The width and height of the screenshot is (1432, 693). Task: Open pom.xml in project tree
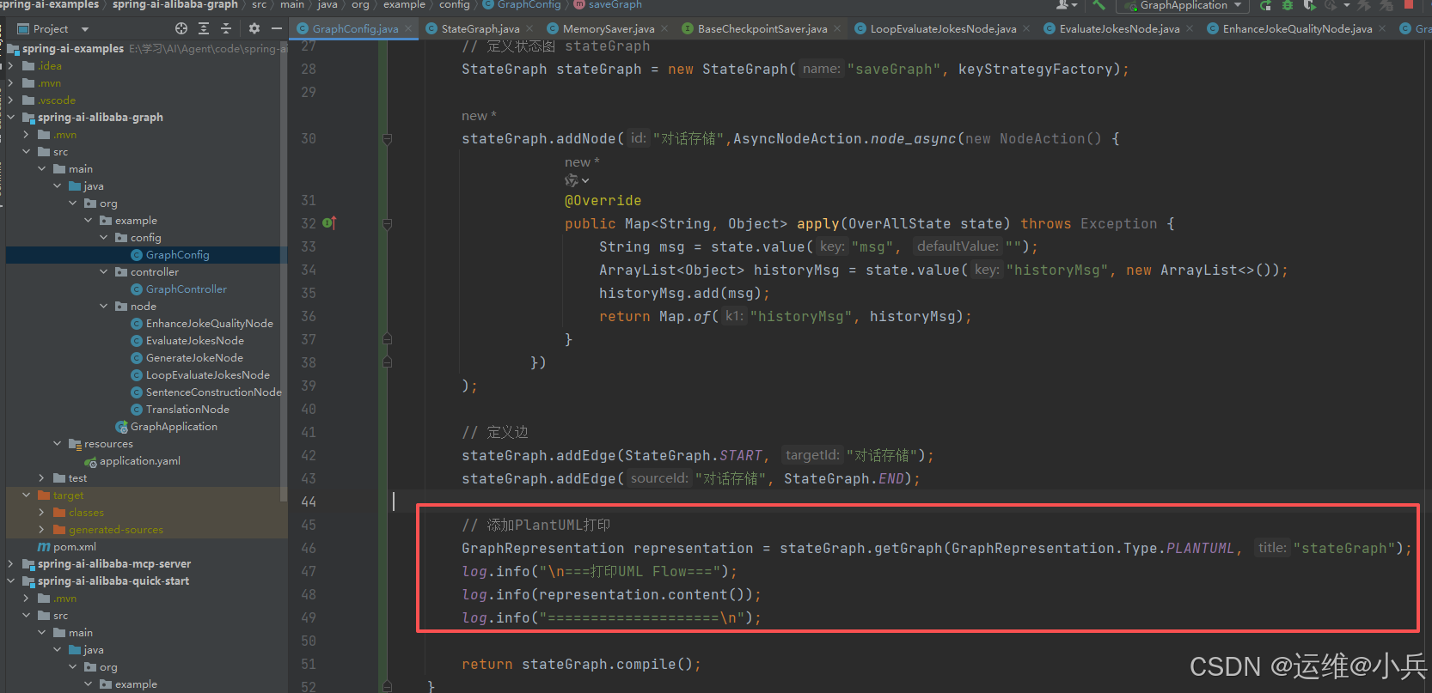pyautogui.click(x=74, y=546)
